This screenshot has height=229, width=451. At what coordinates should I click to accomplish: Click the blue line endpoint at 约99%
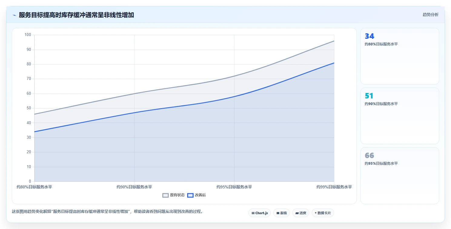coord(334,63)
